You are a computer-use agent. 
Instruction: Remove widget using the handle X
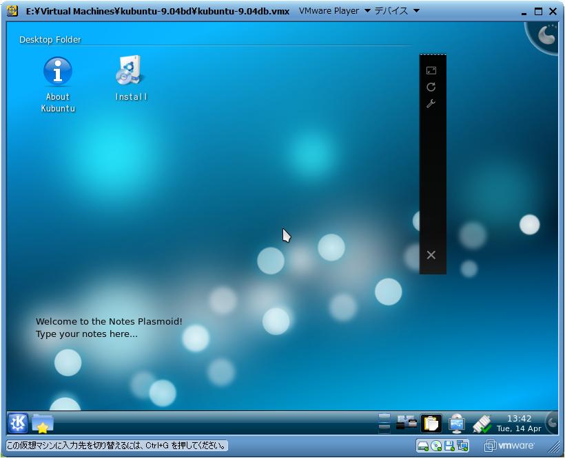(x=431, y=255)
